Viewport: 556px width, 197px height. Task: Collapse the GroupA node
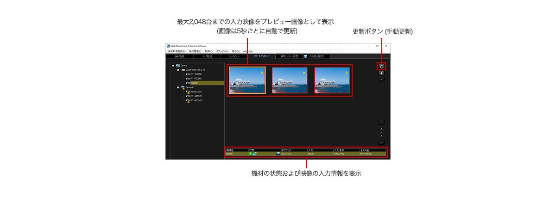point(178,87)
